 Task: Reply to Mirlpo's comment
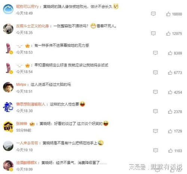tap(155, 92)
